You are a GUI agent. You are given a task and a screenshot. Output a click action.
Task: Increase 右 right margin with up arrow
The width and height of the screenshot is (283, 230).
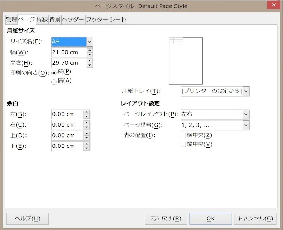[x=87, y=123]
